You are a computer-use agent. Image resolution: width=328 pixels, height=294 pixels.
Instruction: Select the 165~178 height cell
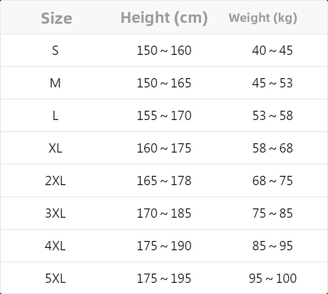pyautogui.click(x=164, y=180)
